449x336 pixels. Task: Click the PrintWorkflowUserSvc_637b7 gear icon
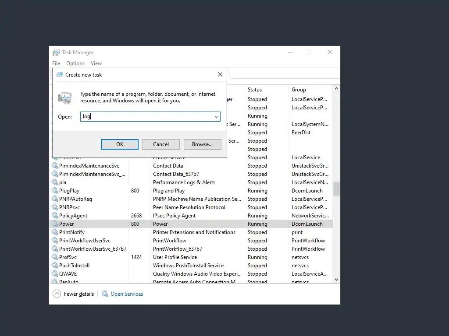tap(55, 248)
